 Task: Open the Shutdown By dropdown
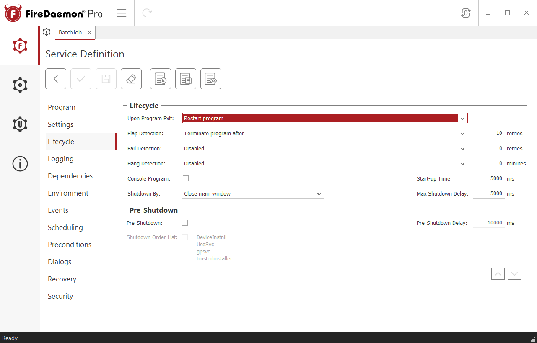253,194
